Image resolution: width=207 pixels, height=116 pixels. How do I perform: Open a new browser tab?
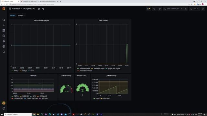click(x=60, y=1)
